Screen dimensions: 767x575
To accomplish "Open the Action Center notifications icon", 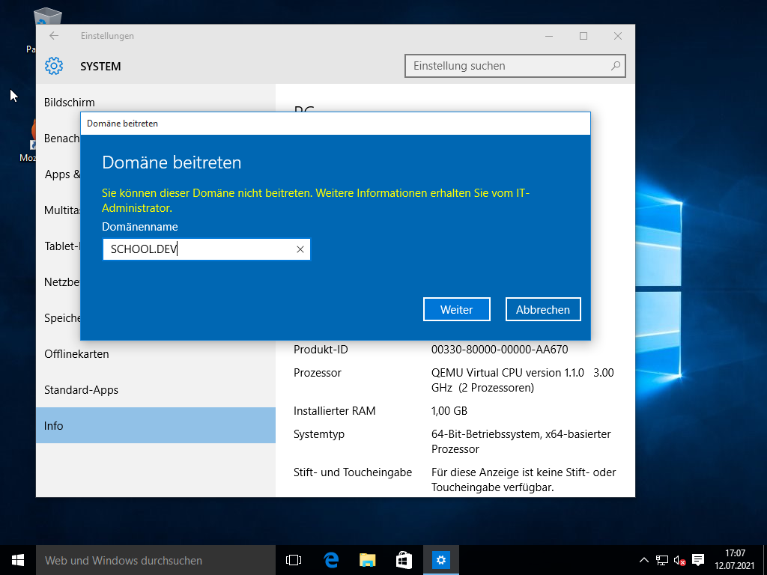I will [x=698, y=560].
